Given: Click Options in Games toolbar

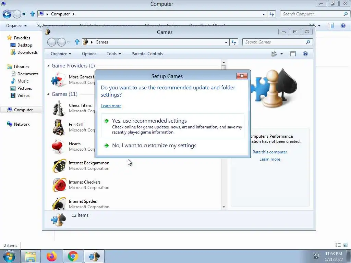Looking at the screenshot, I should [89, 54].
